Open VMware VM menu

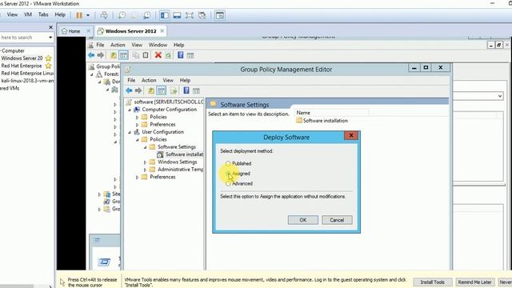click(x=28, y=14)
